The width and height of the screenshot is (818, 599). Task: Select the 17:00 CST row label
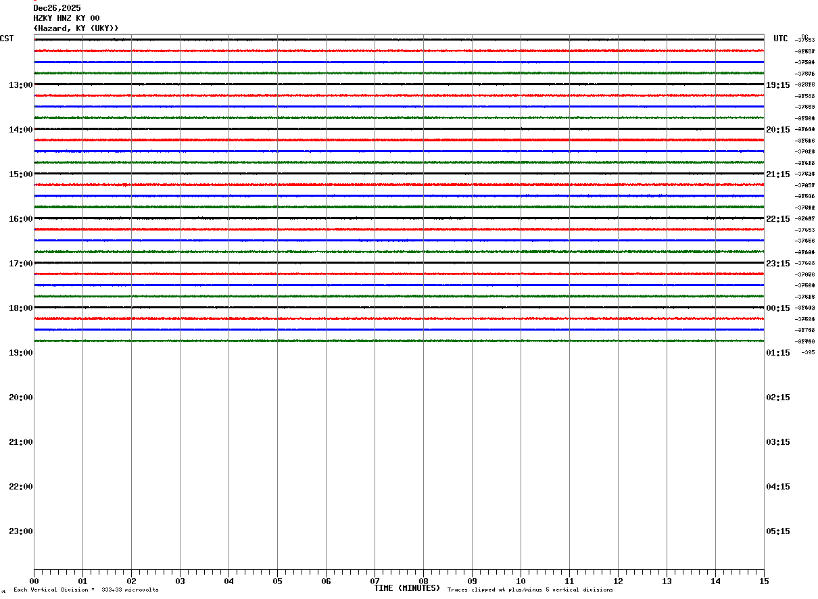(21, 264)
